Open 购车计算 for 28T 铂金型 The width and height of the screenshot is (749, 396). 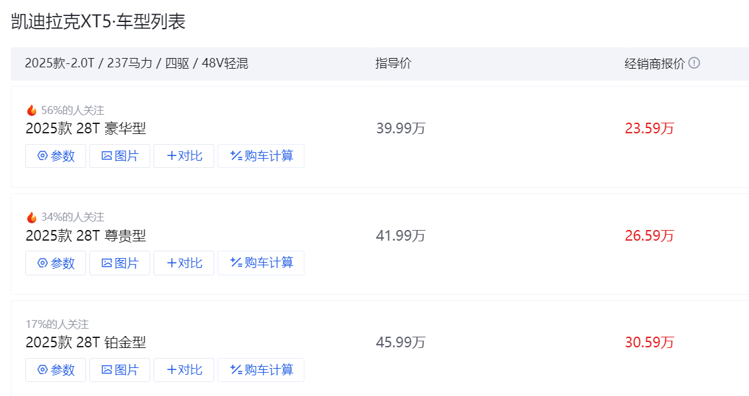(x=260, y=369)
